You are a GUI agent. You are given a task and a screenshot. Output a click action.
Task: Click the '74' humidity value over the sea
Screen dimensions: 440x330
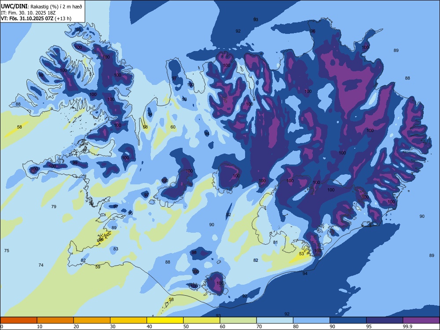coord(41,265)
